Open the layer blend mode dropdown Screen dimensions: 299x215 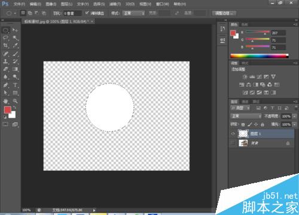coord(246,116)
